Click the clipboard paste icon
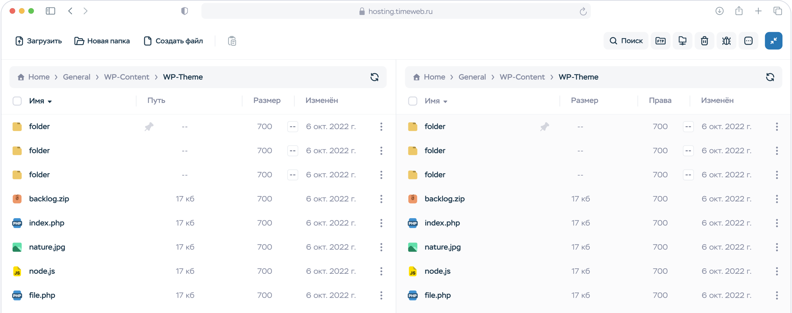The width and height of the screenshot is (792, 313). click(232, 41)
